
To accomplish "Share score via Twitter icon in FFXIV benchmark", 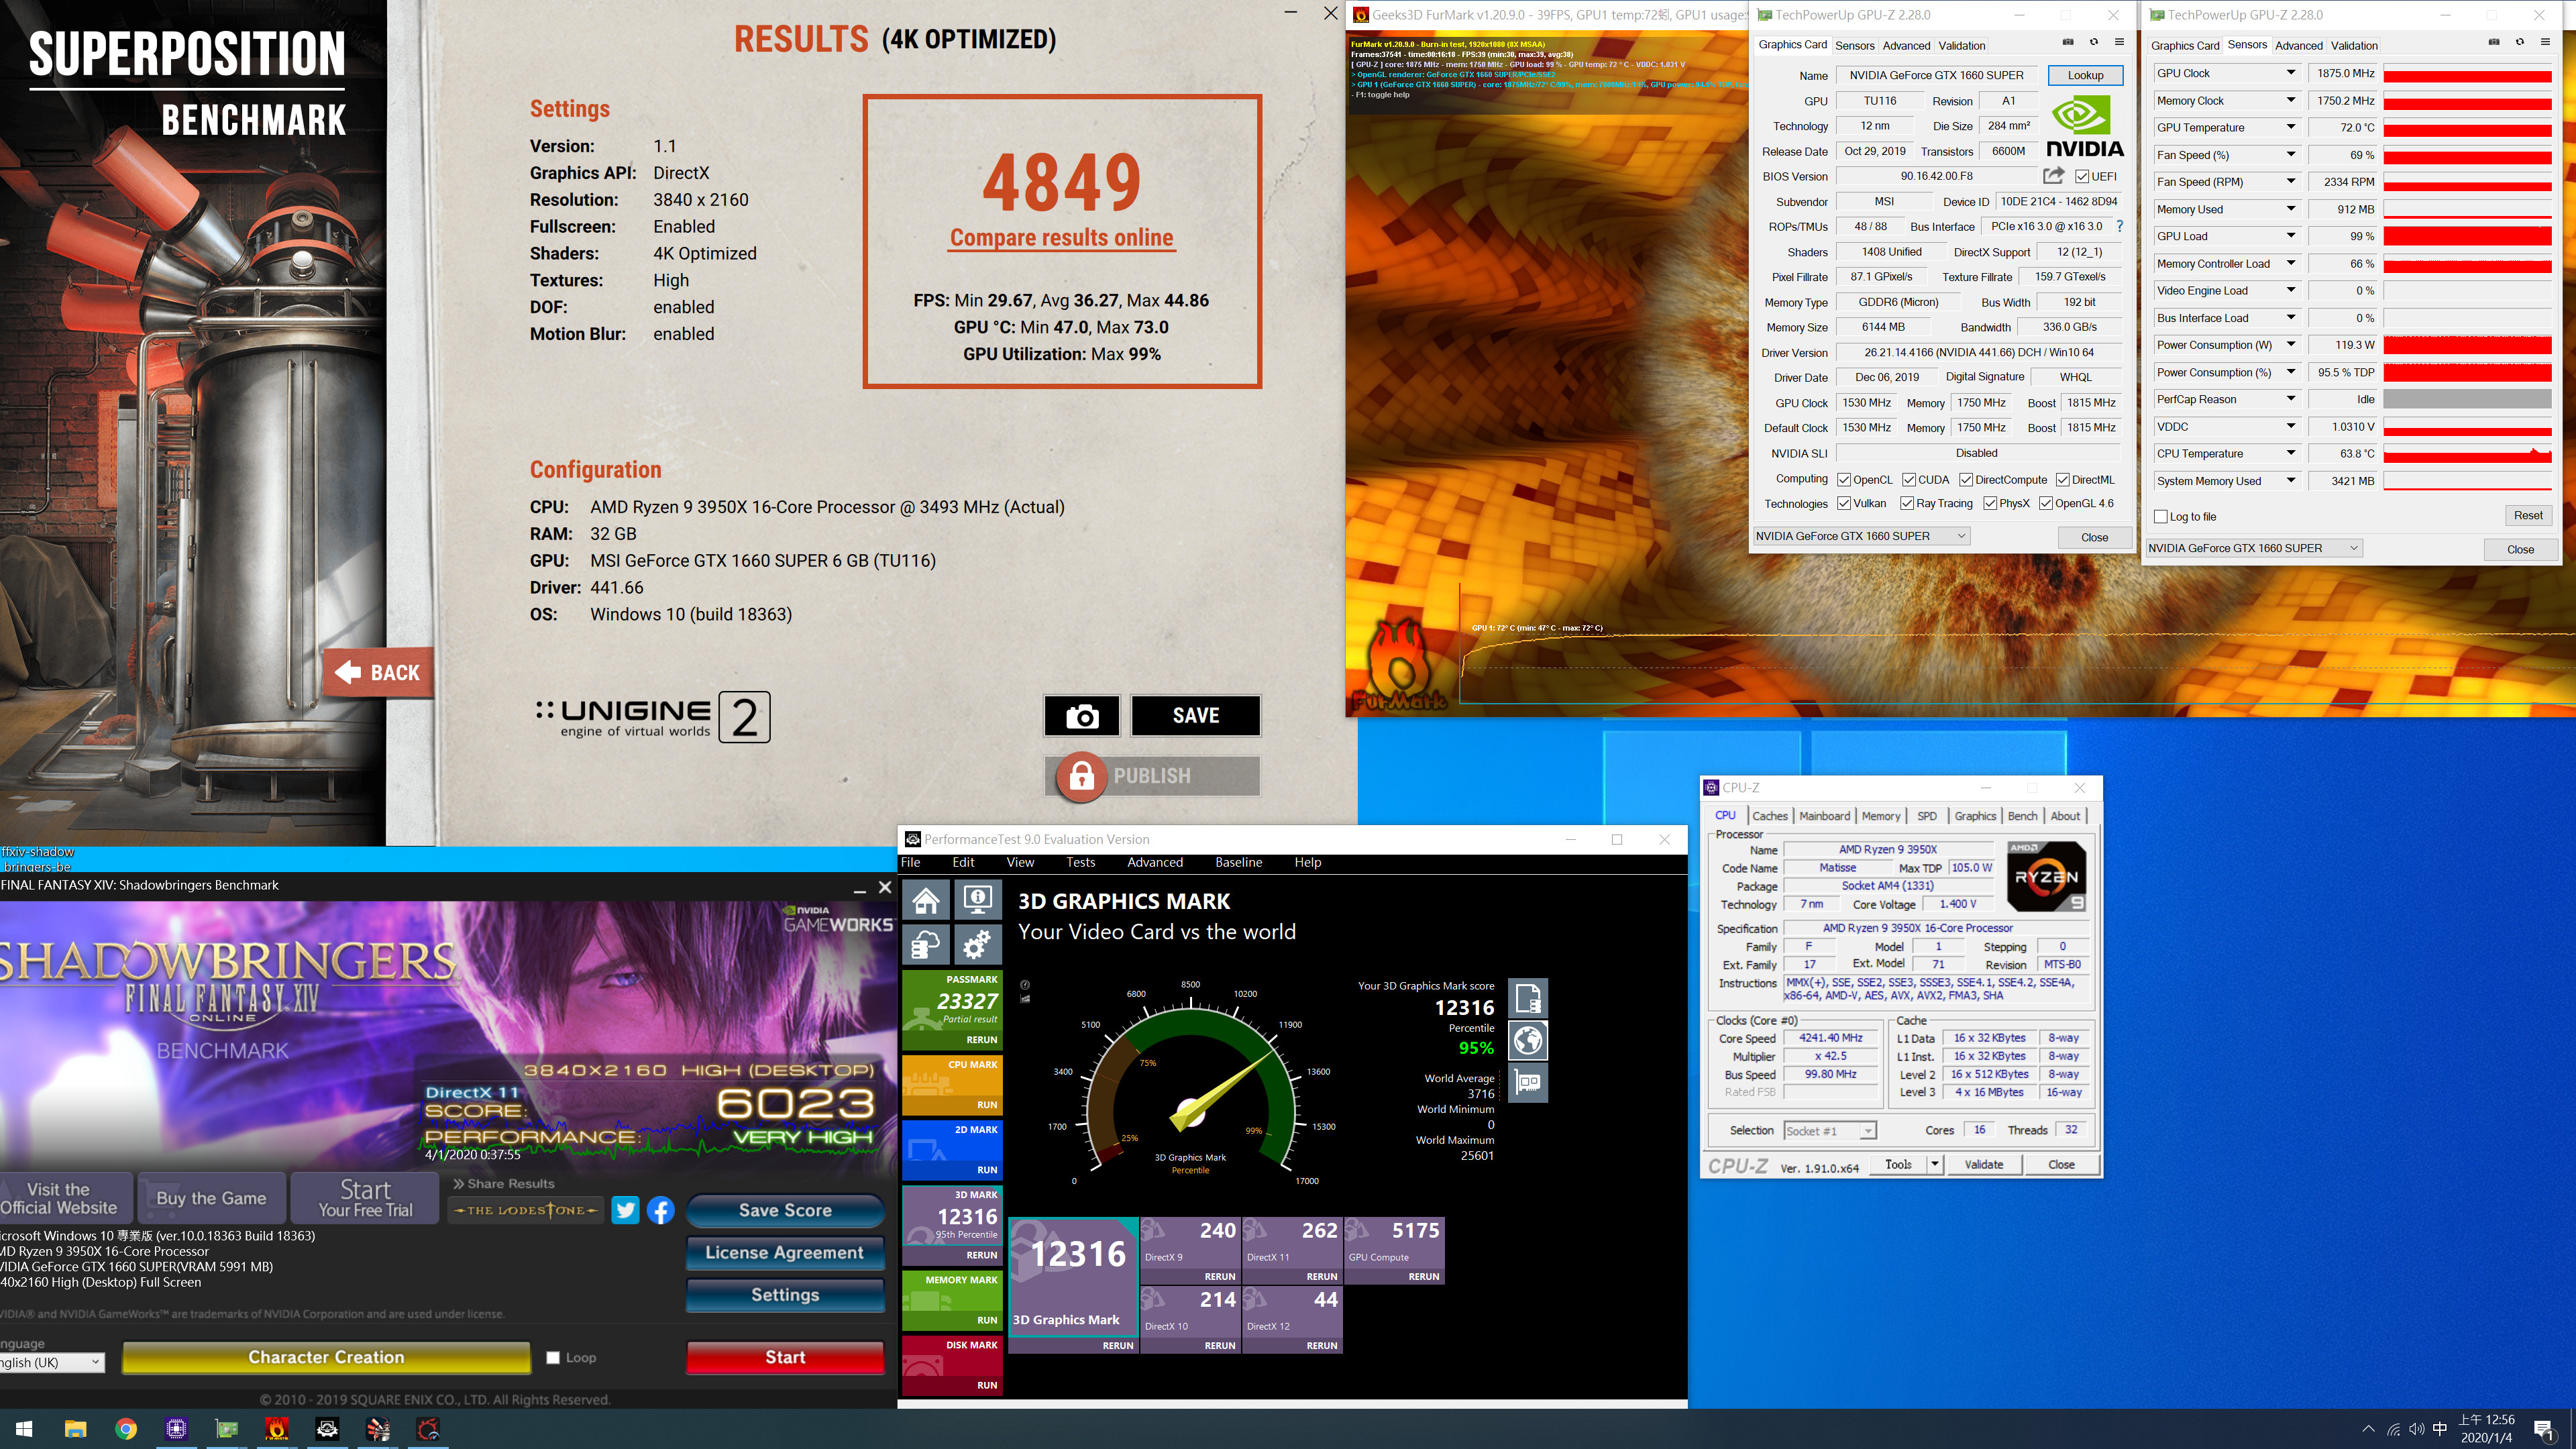I will pos(625,1210).
